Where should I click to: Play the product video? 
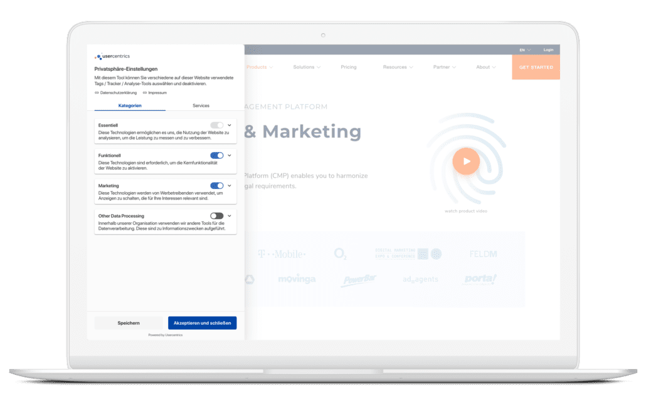point(466,161)
